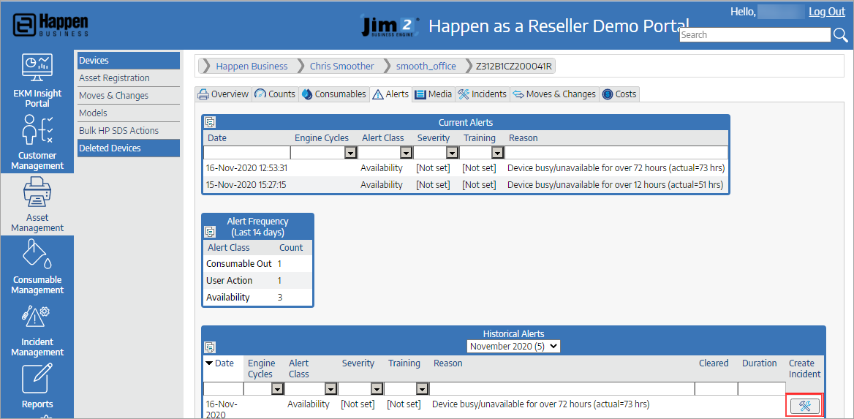The width and height of the screenshot is (854, 419).
Task: Sort Historical Alerts by Date column
Action: pos(223,363)
